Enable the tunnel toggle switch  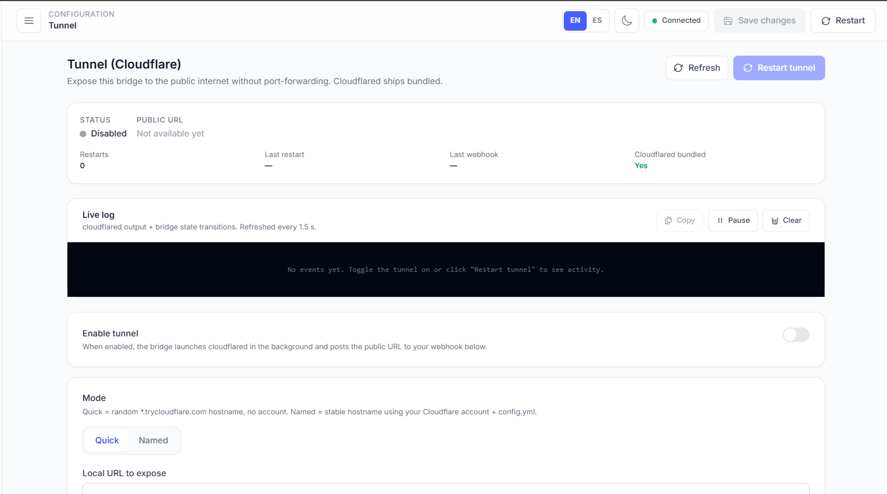(x=796, y=335)
